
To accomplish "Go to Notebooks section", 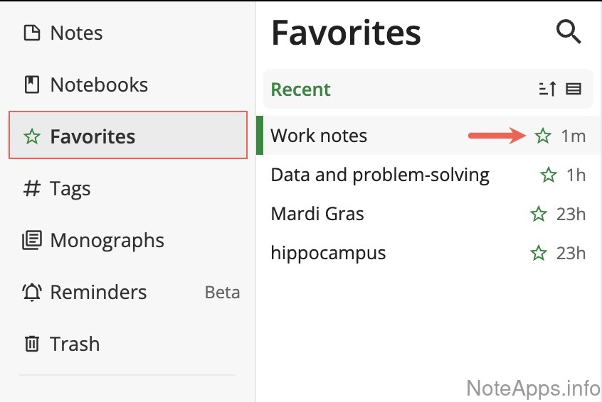I will pyautogui.click(x=99, y=85).
